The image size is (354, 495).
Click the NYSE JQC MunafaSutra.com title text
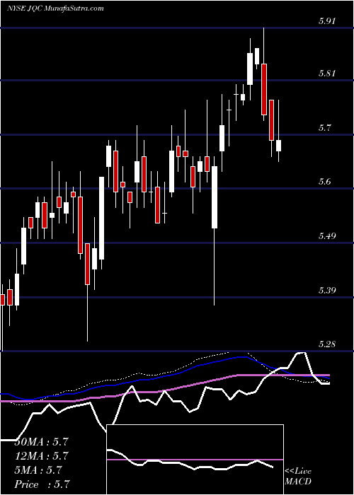click(x=56, y=8)
